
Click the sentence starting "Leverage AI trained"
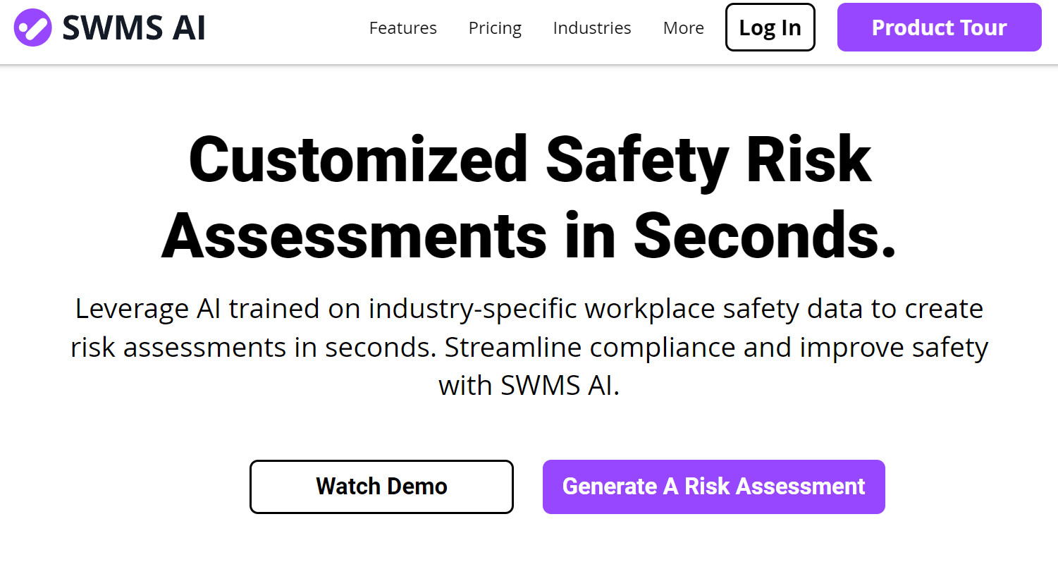(529, 328)
